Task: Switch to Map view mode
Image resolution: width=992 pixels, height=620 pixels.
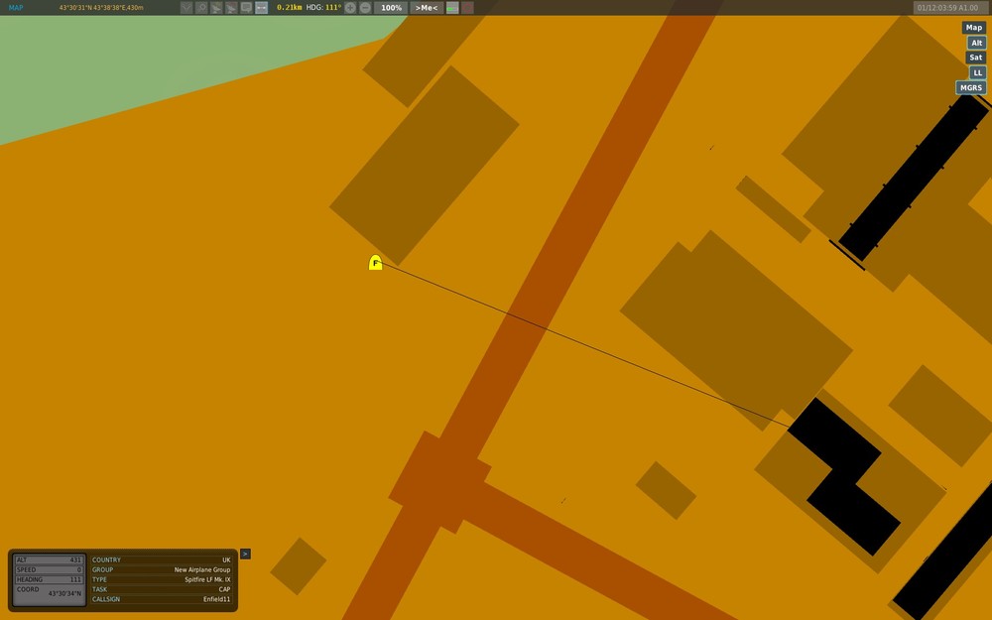Action: click(974, 27)
